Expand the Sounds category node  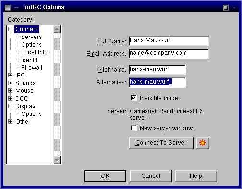10,83
